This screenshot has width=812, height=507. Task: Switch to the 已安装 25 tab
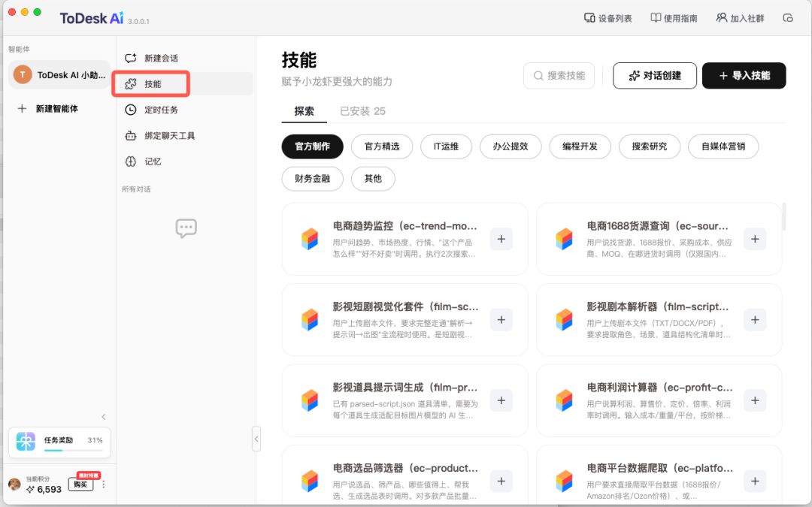pyautogui.click(x=362, y=111)
